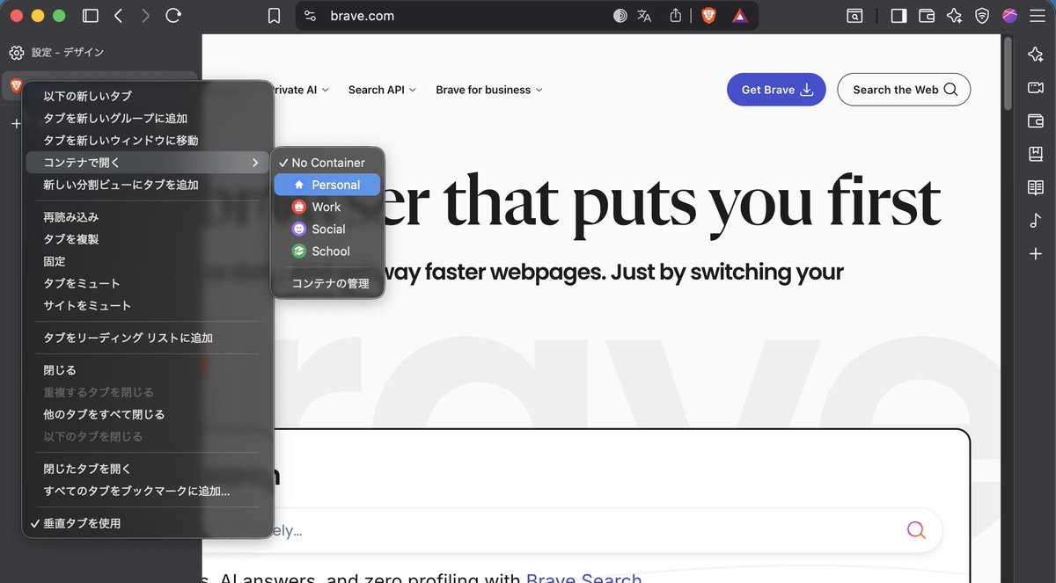The width and height of the screenshot is (1056, 583).
Task: Open the hamburger main menu
Action: 1037,16
